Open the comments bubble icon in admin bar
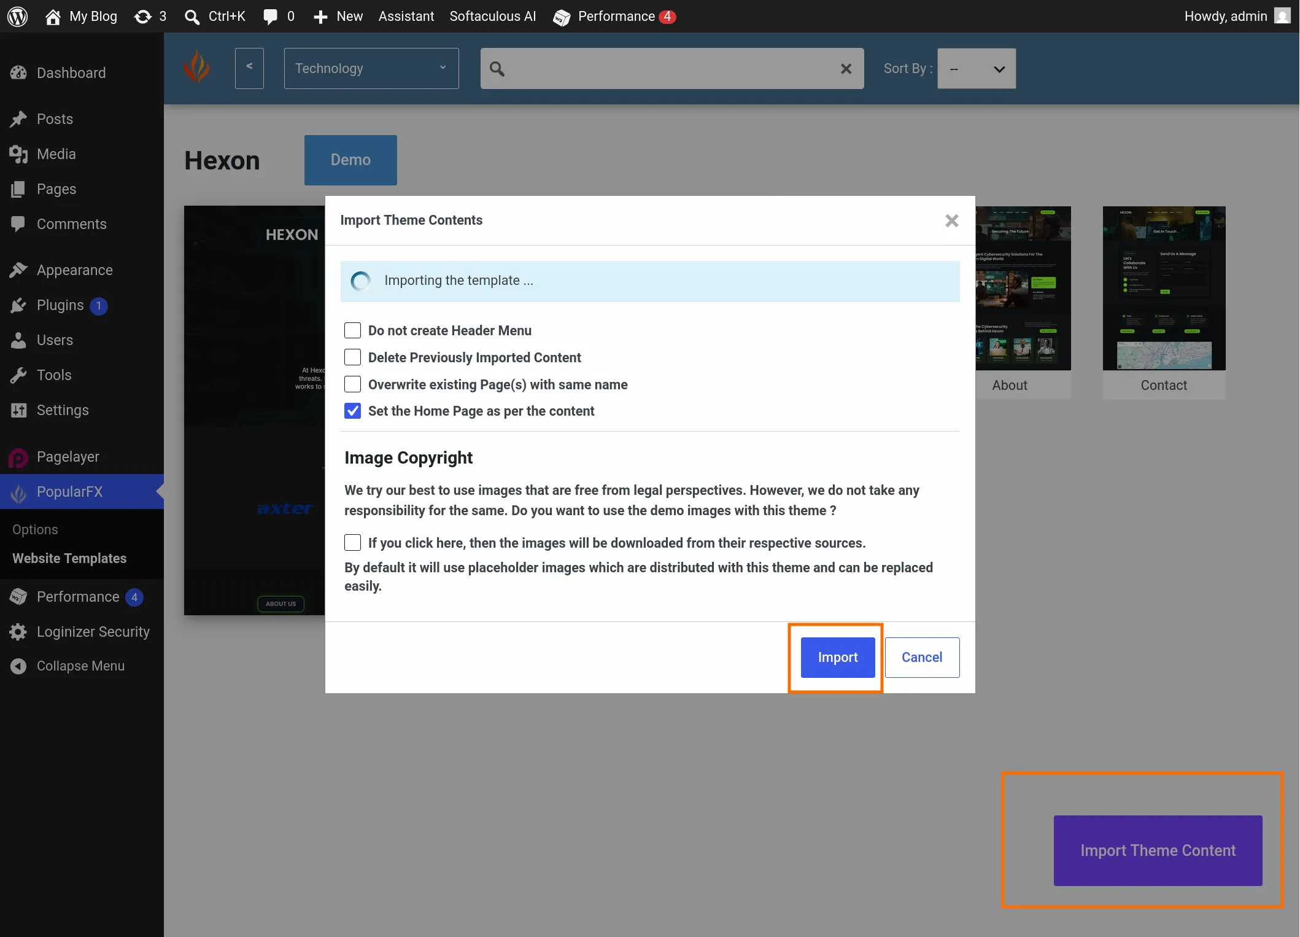Screen dimensions: 1300x937 coord(270,17)
